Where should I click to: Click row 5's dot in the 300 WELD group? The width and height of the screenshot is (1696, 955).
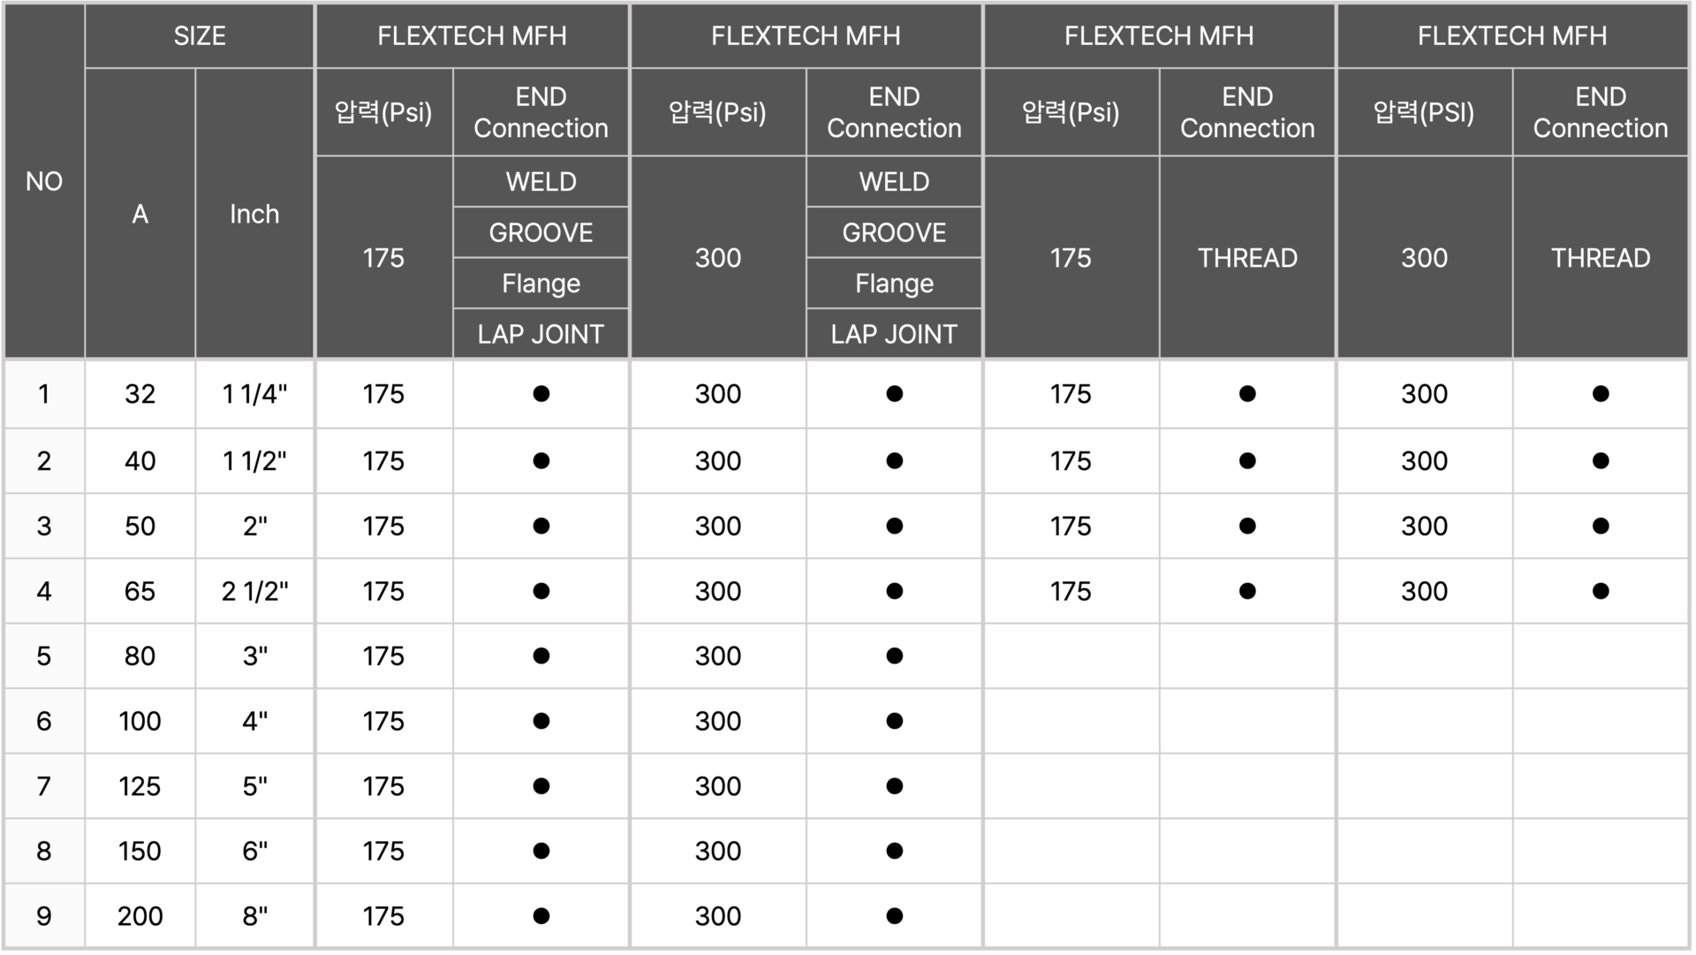(x=895, y=656)
